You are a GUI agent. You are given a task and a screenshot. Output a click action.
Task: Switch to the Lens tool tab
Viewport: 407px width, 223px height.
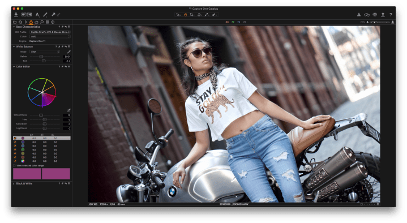coord(25,22)
